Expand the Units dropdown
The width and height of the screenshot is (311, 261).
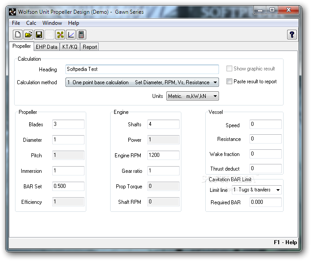coord(192,96)
